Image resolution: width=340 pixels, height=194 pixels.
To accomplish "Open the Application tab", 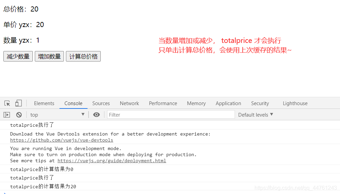I will point(228,103).
